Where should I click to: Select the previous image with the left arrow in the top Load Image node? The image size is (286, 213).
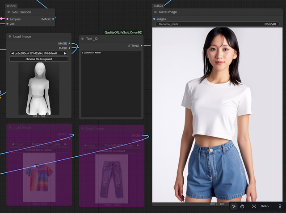tap(12, 53)
